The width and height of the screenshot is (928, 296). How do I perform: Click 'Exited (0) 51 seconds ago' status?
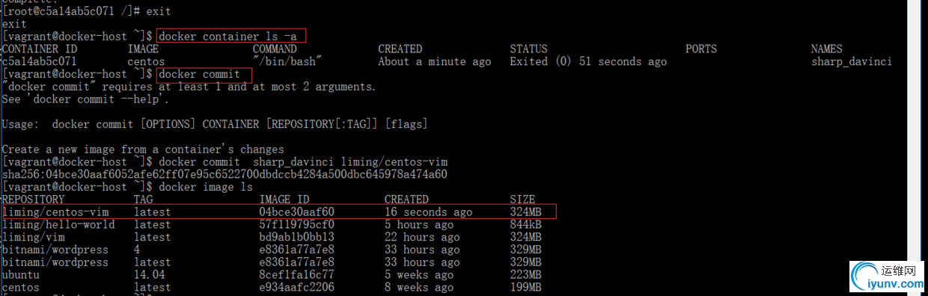click(x=588, y=61)
